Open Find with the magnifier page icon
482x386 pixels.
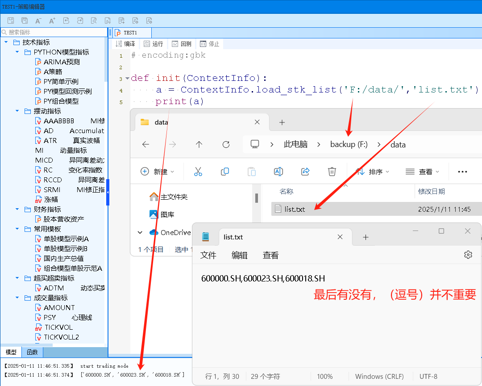94,21
